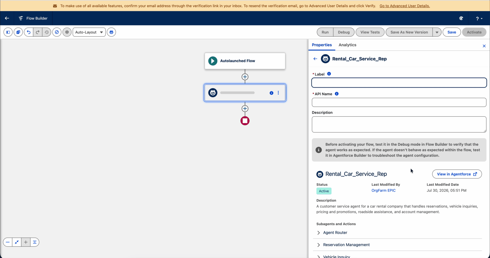Open the Auto-Layout dropdown
This screenshot has width=490, height=258.
[89, 32]
